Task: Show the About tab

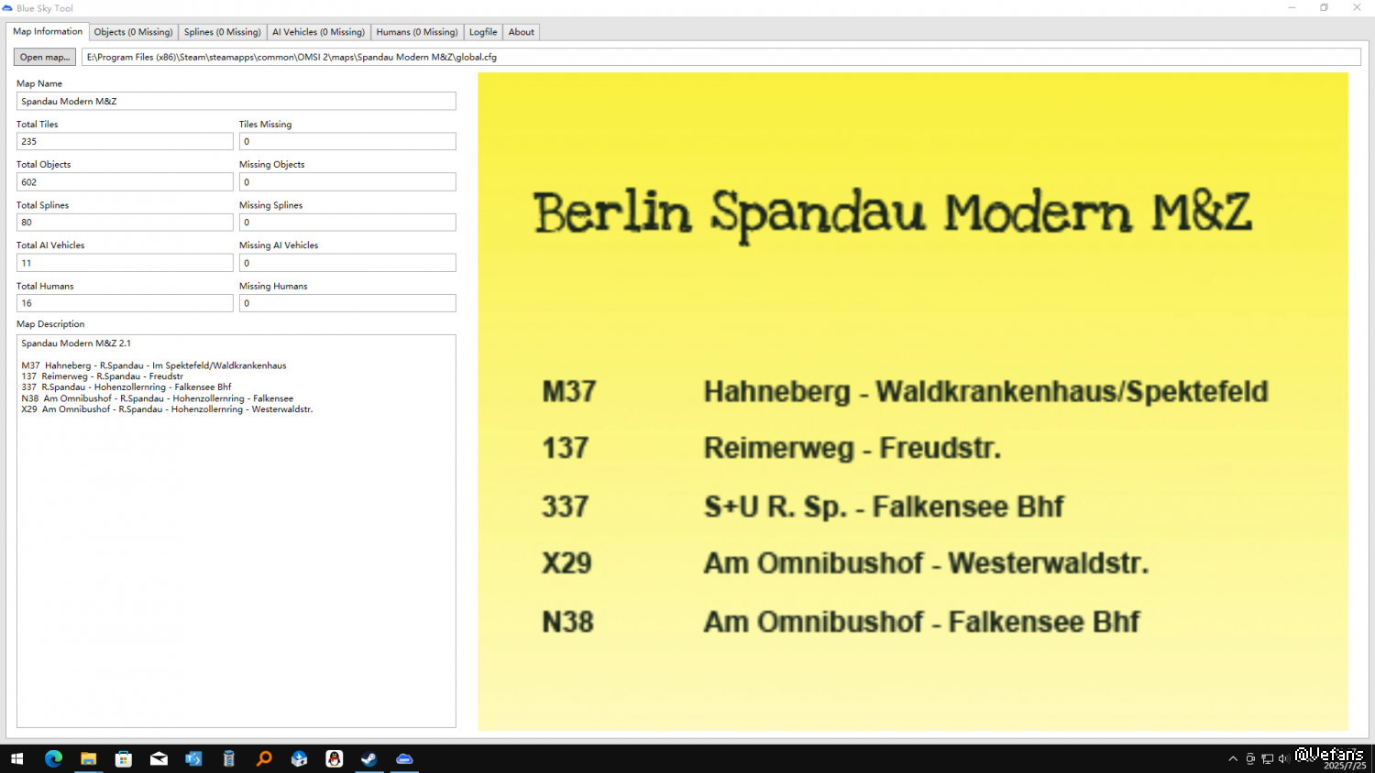Action: pyautogui.click(x=521, y=32)
